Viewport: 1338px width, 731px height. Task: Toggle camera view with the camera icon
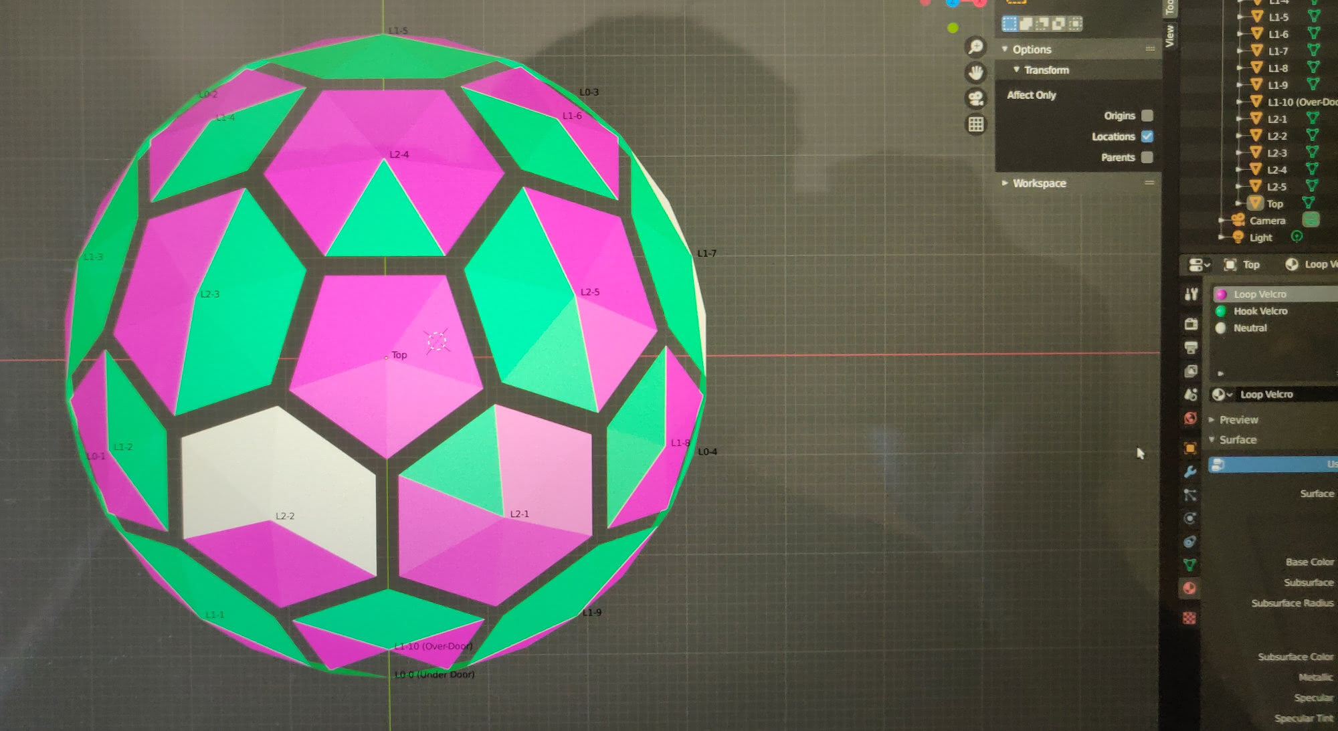pyautogui.click(x=976, y=98)
